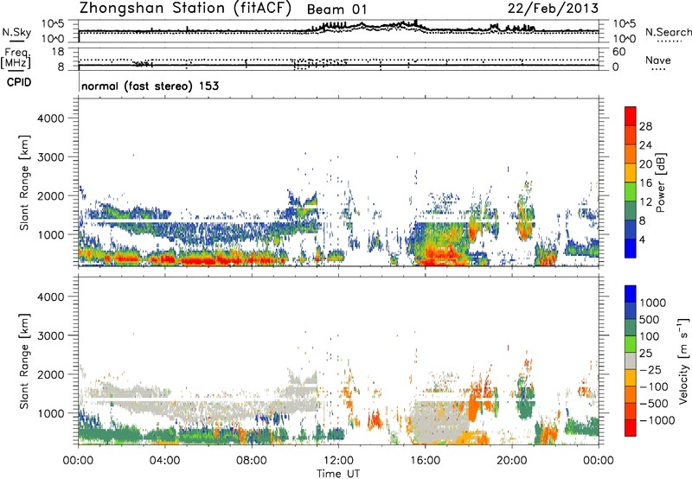Click the "Nave" legend label
692x479 pixels.
[658, 60]
